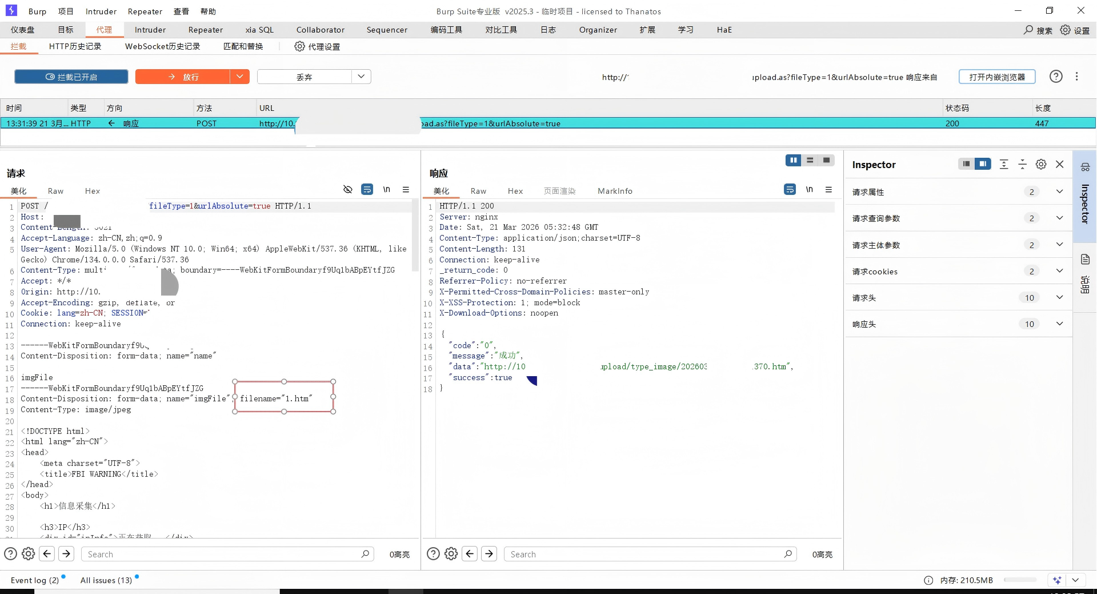The height and width of the screenshot is (594, 1097).
Task: Open the 查看 menu
Action: [181, 11]
